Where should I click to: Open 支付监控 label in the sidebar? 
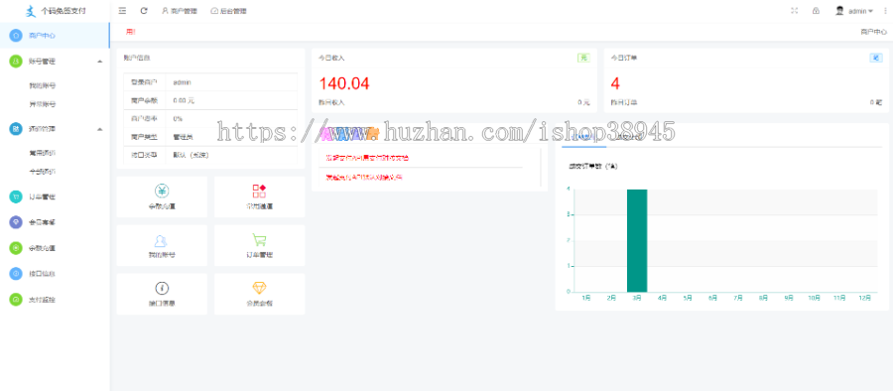coord(43,300)
